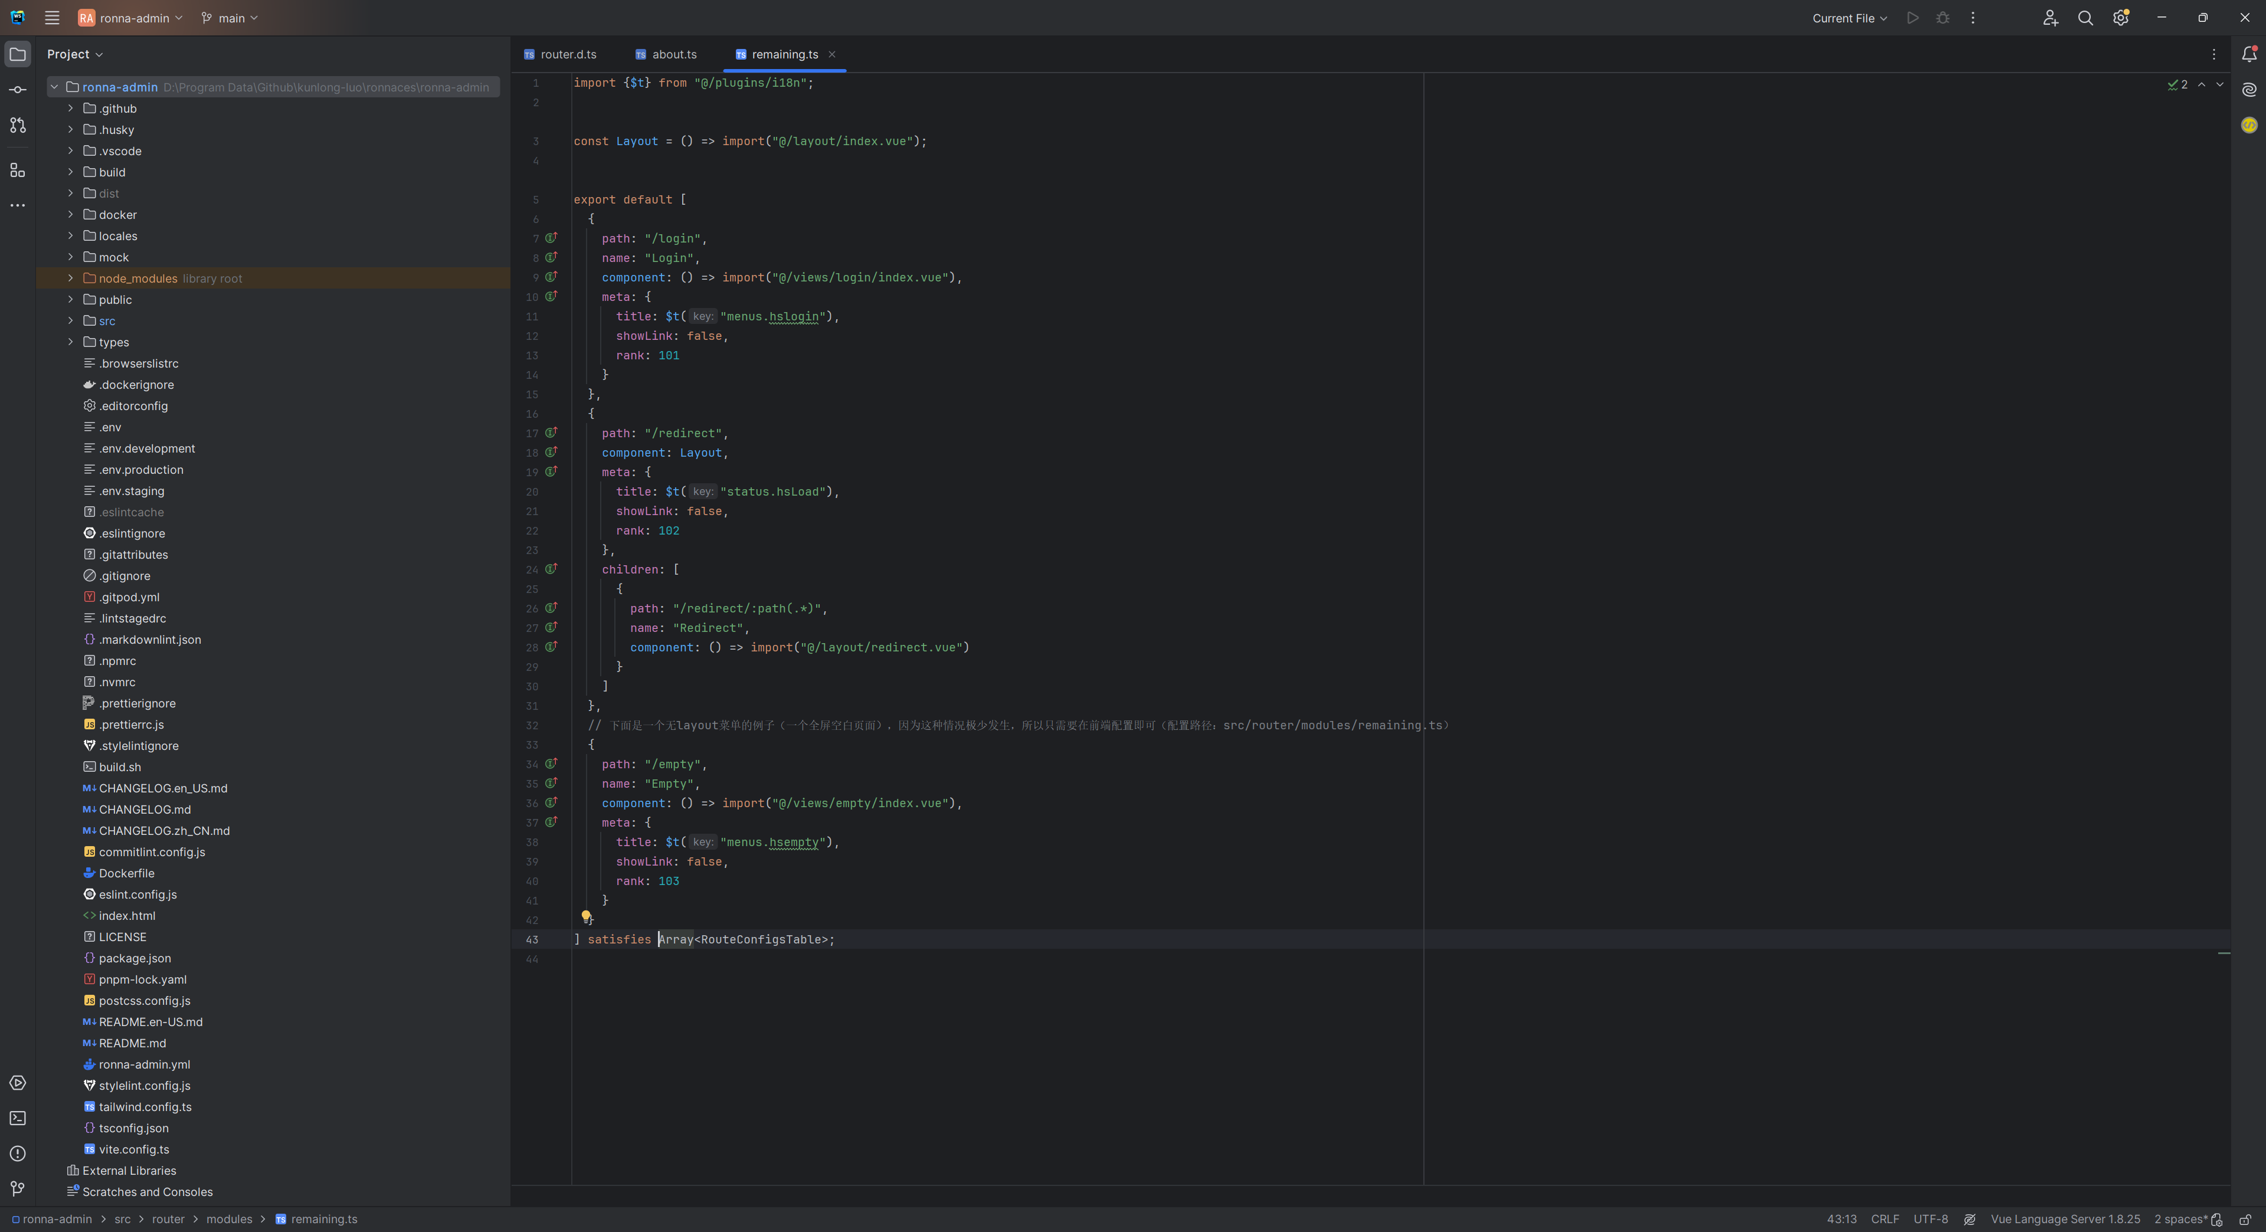
Task: Expand the types folder
Action: (70, 342)
